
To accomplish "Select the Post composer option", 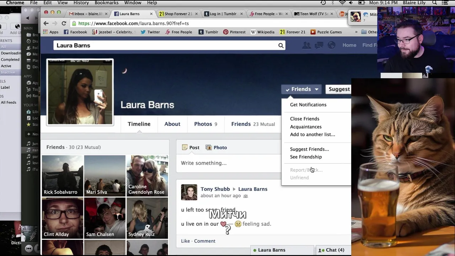I will coord(191,148).
